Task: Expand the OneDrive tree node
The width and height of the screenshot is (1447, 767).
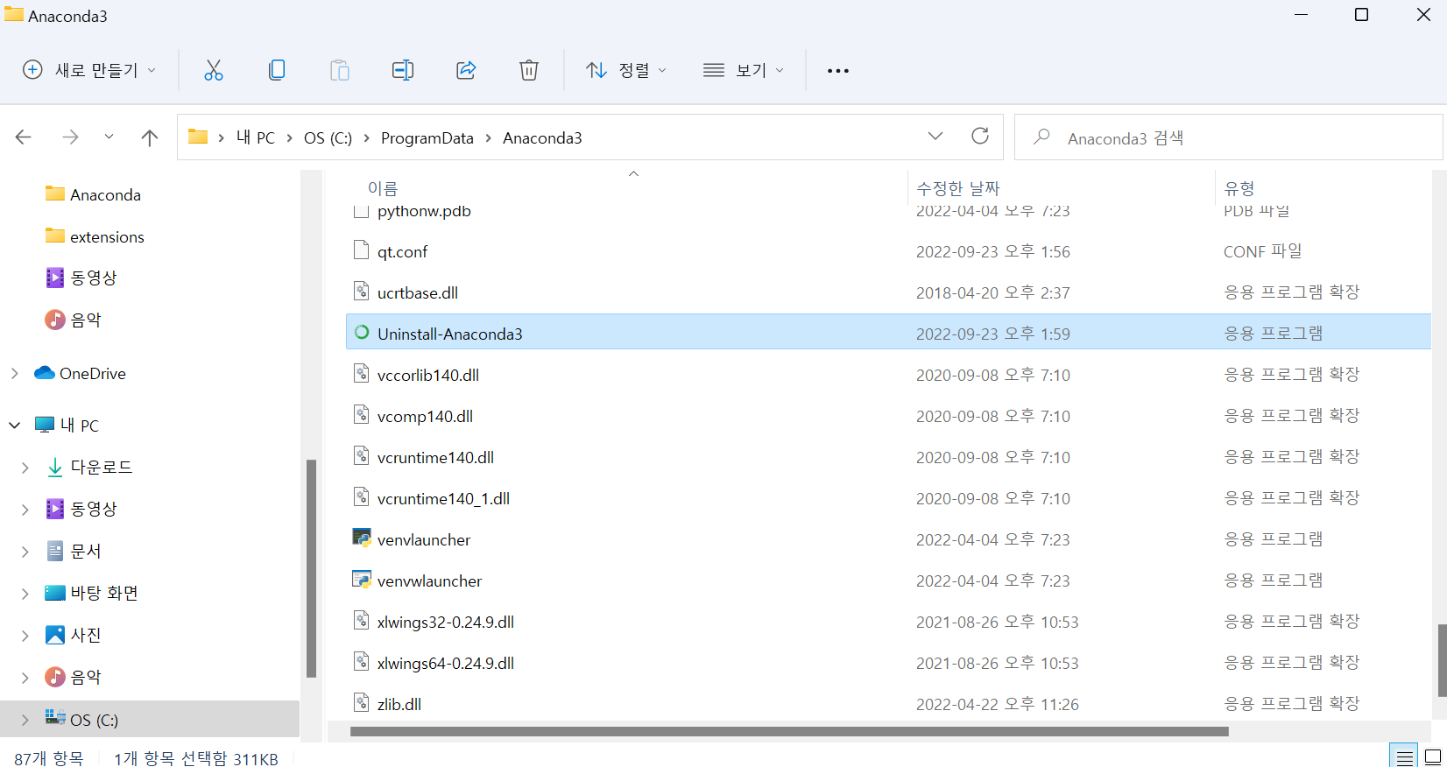Action: (14, 373)
